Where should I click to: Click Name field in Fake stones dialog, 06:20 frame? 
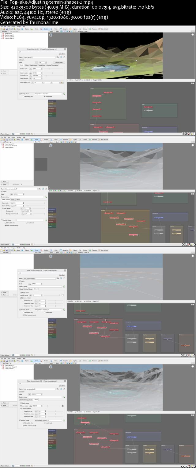[40, 389]
